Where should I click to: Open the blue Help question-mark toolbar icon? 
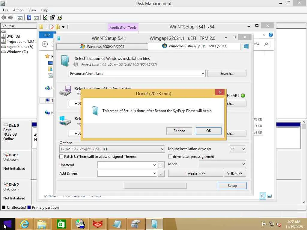(29, 17)
